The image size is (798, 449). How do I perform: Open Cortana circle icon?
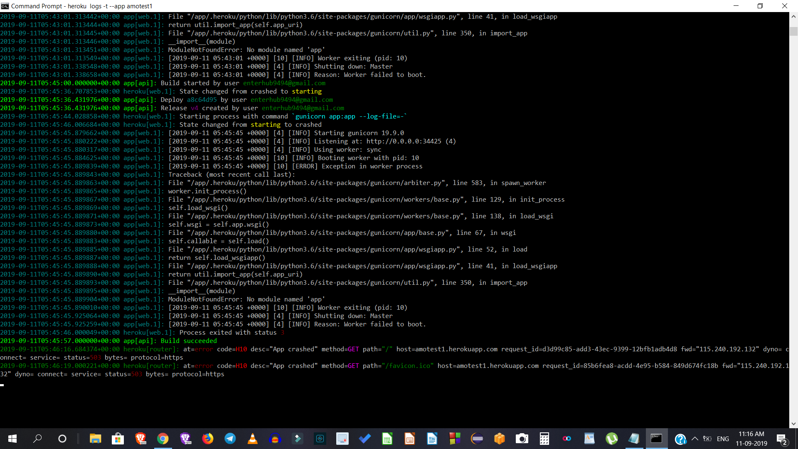click(x=62, y=439)
